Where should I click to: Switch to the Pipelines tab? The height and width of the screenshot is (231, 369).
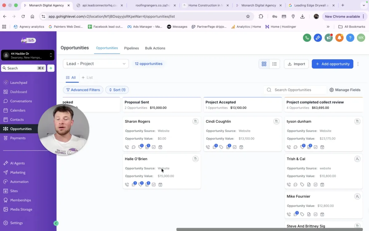(131, 48)
